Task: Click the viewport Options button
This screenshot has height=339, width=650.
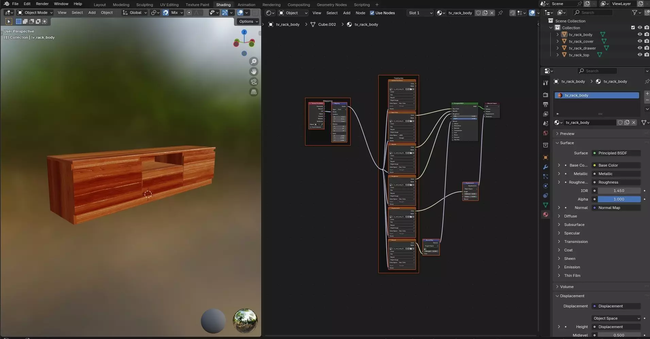Action: [248, 21]
